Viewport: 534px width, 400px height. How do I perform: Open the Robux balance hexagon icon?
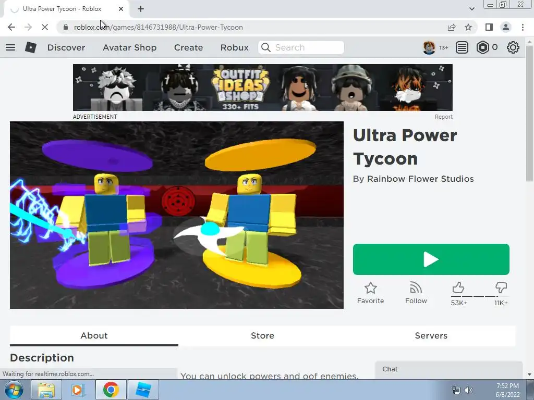tap(482, 47)
